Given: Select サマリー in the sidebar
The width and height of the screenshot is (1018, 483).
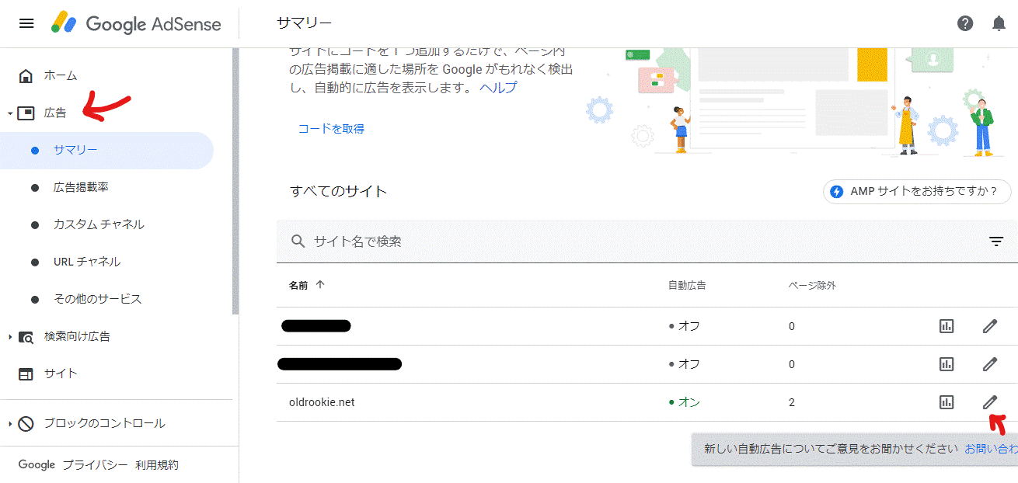Looking at the screenshot, I should 78,150.
